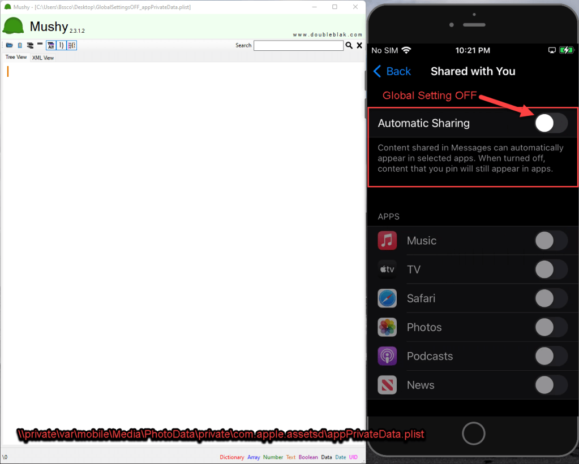Select the Tree View tab

tap(16, 57)
